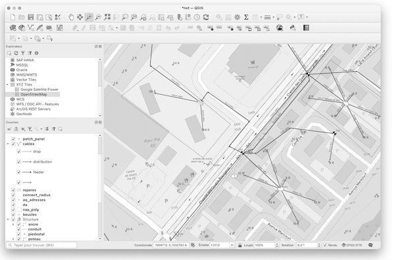Image resolution: width=395 pixels, height=260 pixels.
Task: Select the Pan Map hand tool
Action: coord(71,17)
